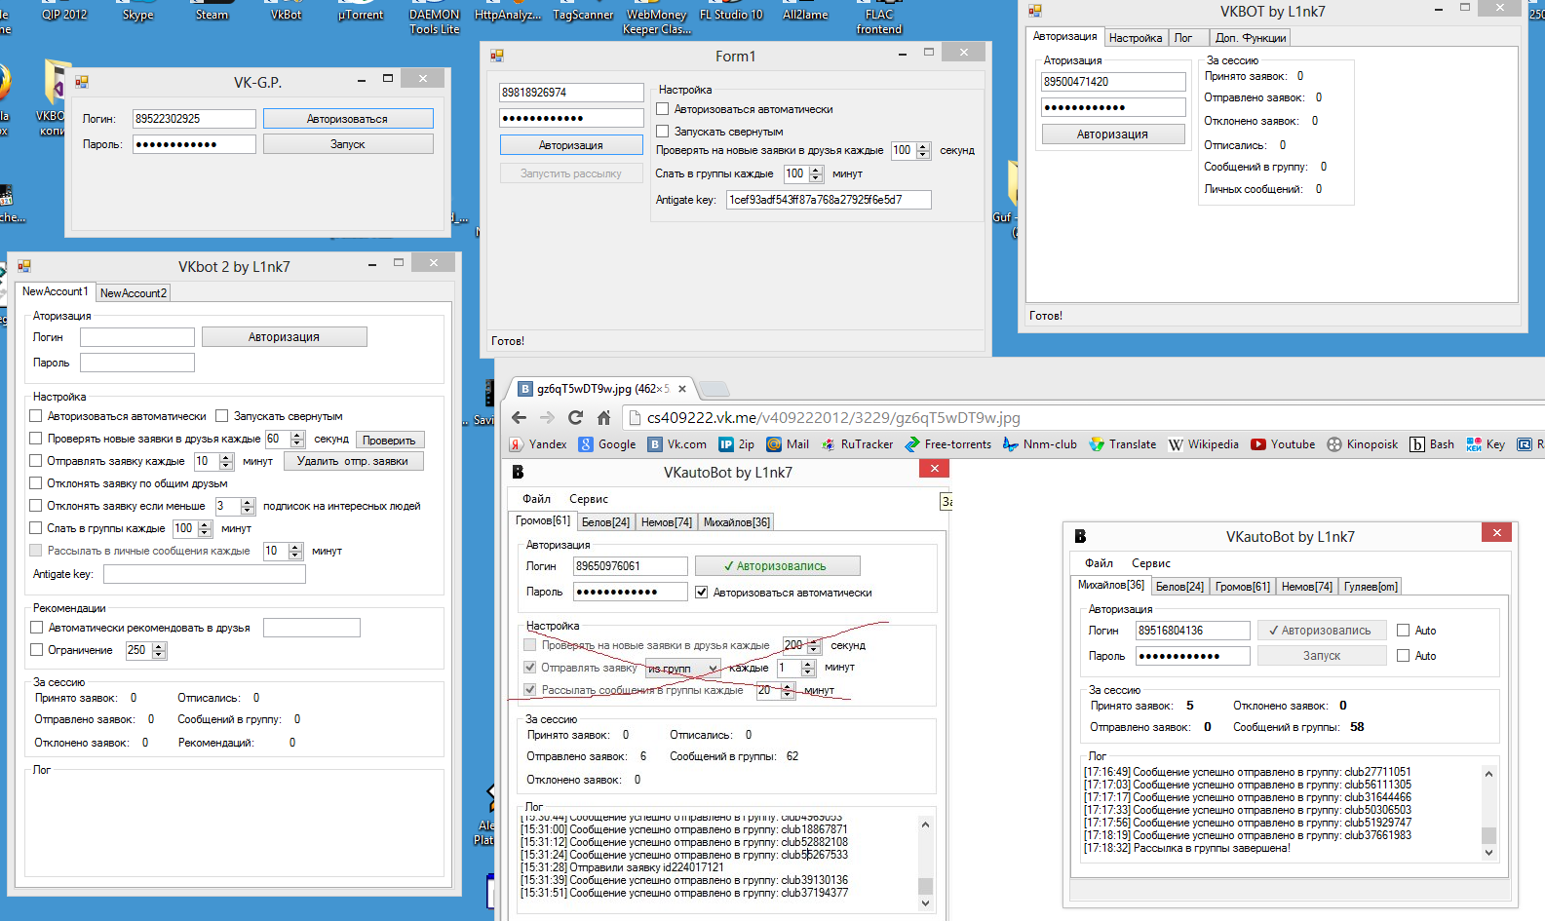Open the Wikipedia bookmark
This screenshot has width=1545, height=921.
tap(1204, 444)
